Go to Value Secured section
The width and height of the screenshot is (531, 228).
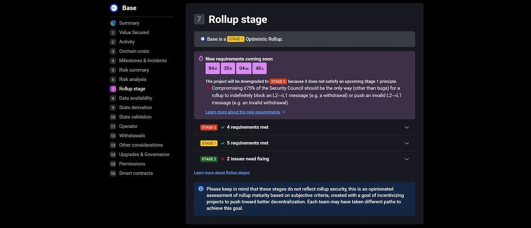point(134,32)
